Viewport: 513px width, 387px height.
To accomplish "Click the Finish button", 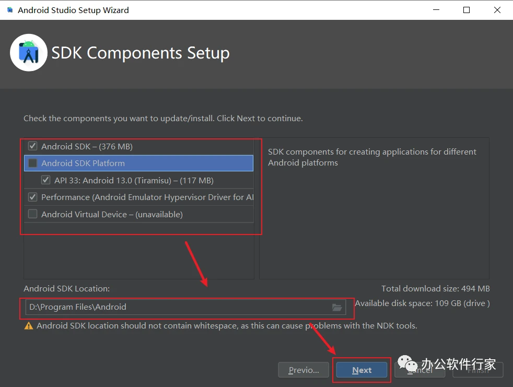I will click(477, 370).
